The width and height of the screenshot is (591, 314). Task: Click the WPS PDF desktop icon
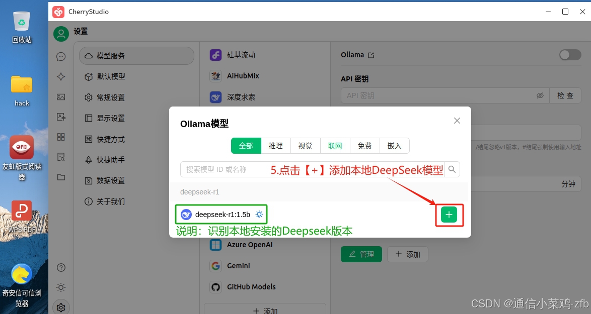point(22,216)
